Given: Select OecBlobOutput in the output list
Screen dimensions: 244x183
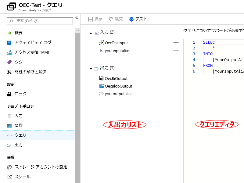Looking at the screenshot, I should coord(118,86).
